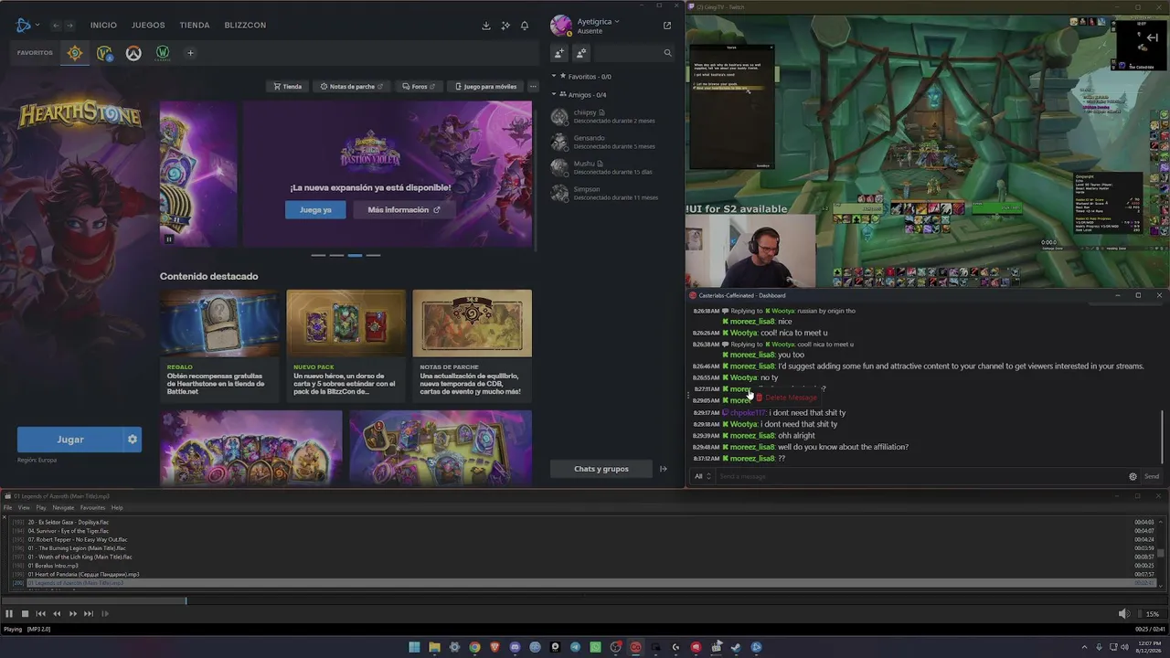Viewport: 1170px width, 658px height.
Task: Open the Help menu in music player
Action: click(x=117, y=507)
